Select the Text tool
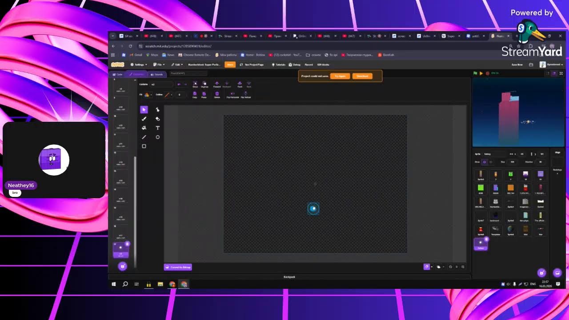 pos(157,128)
